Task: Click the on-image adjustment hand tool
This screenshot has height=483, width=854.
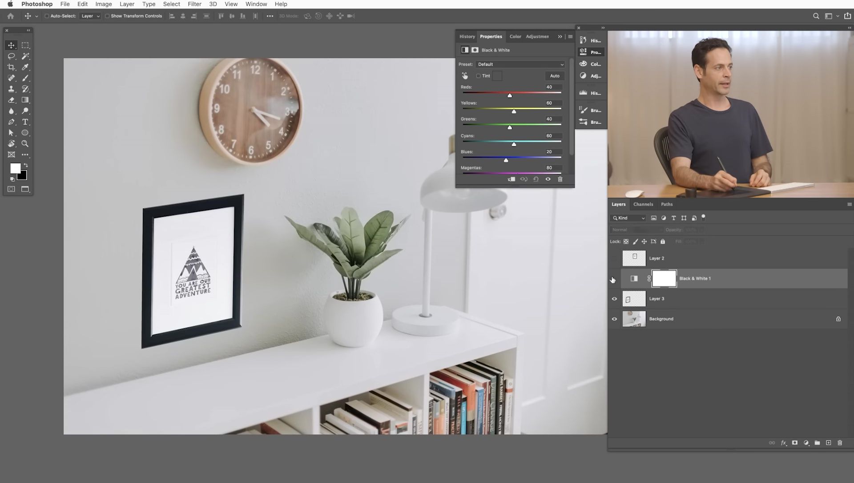Action: (x=465, y=76)
